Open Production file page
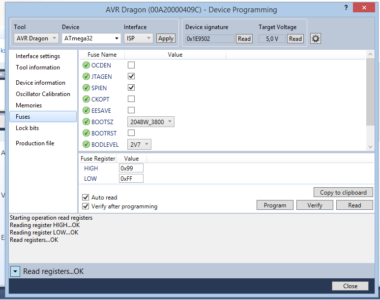 point(35,143)
